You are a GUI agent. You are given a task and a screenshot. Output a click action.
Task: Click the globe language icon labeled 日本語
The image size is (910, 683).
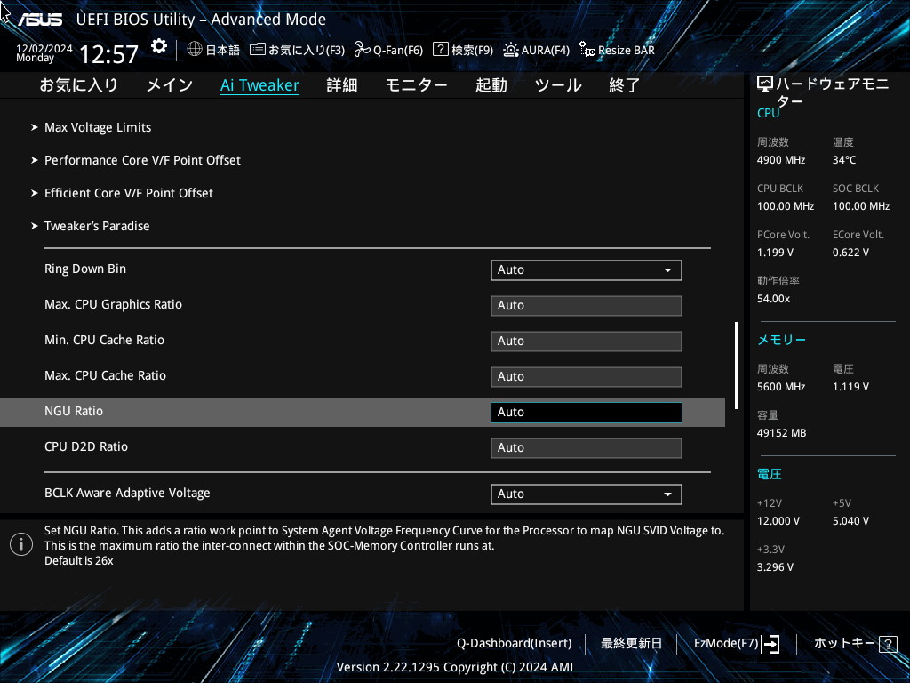tap(195, 50)
